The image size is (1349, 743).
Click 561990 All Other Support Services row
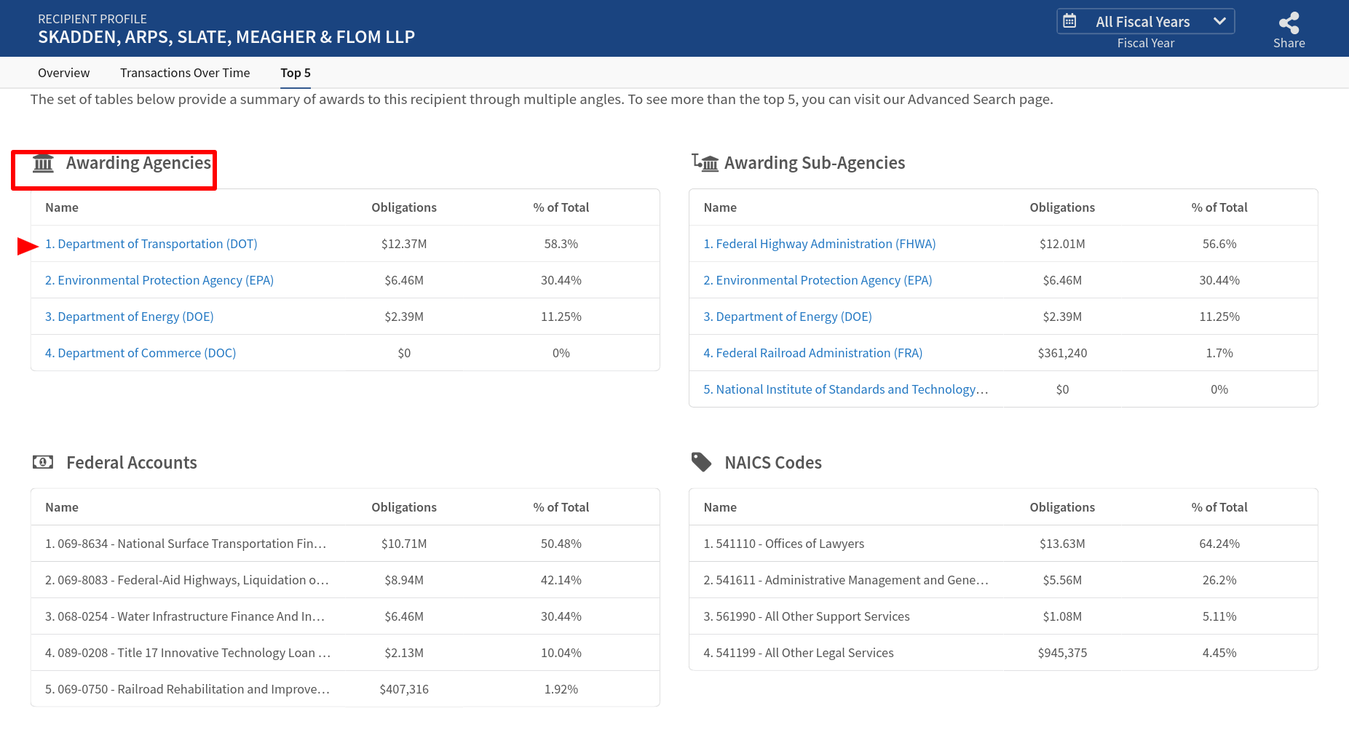(1003, 616)
